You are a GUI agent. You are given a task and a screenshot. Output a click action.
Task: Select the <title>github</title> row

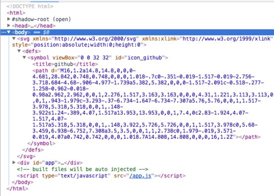point(65,64)
